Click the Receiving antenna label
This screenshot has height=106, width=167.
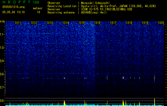click(61, 12)
